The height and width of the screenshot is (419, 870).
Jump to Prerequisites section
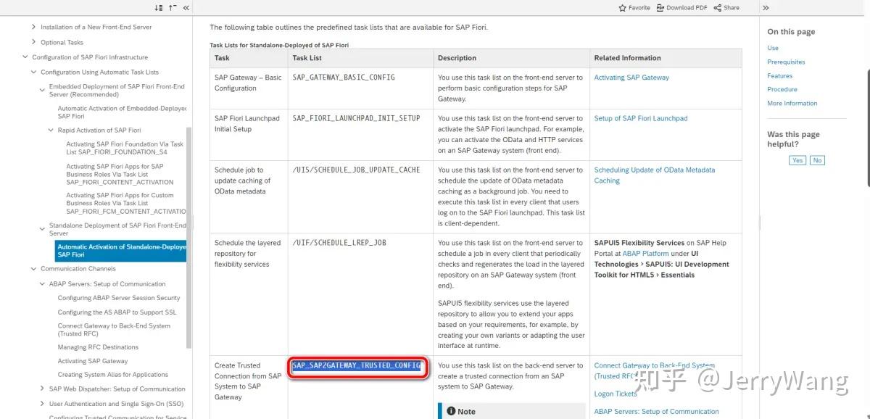[786, 62]
